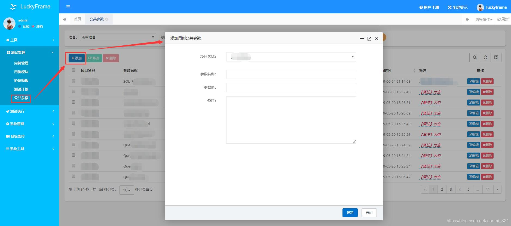This screenshot has height=226, width=511.
Task: Click 编辑 on the 21:14:08 row
Action: tap(474, 81)
